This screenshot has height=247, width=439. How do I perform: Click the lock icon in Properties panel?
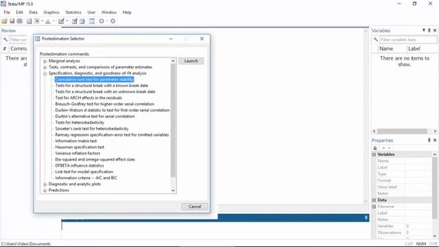[375, 148]
